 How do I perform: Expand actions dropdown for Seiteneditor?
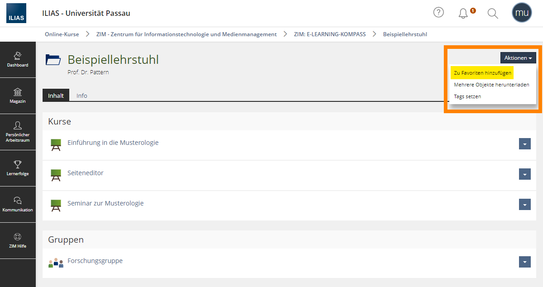click(524, 174)
